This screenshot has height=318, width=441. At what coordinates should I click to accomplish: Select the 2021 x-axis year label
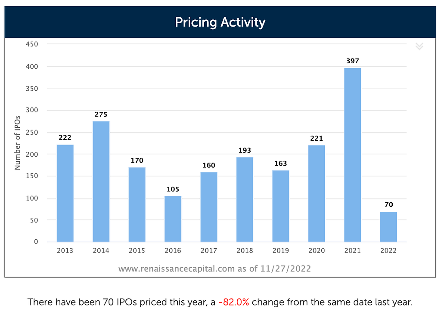[x=352, y=250]
